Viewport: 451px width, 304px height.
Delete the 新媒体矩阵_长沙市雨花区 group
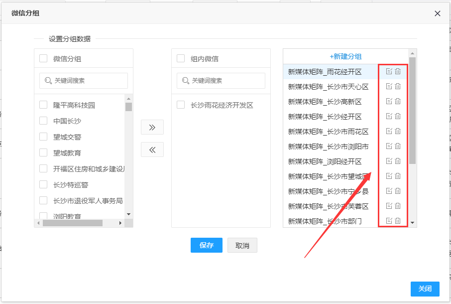tap(398, 131)
